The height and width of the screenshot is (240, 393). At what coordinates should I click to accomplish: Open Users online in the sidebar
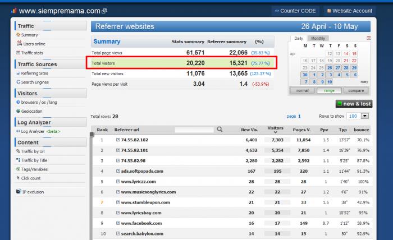34,44
